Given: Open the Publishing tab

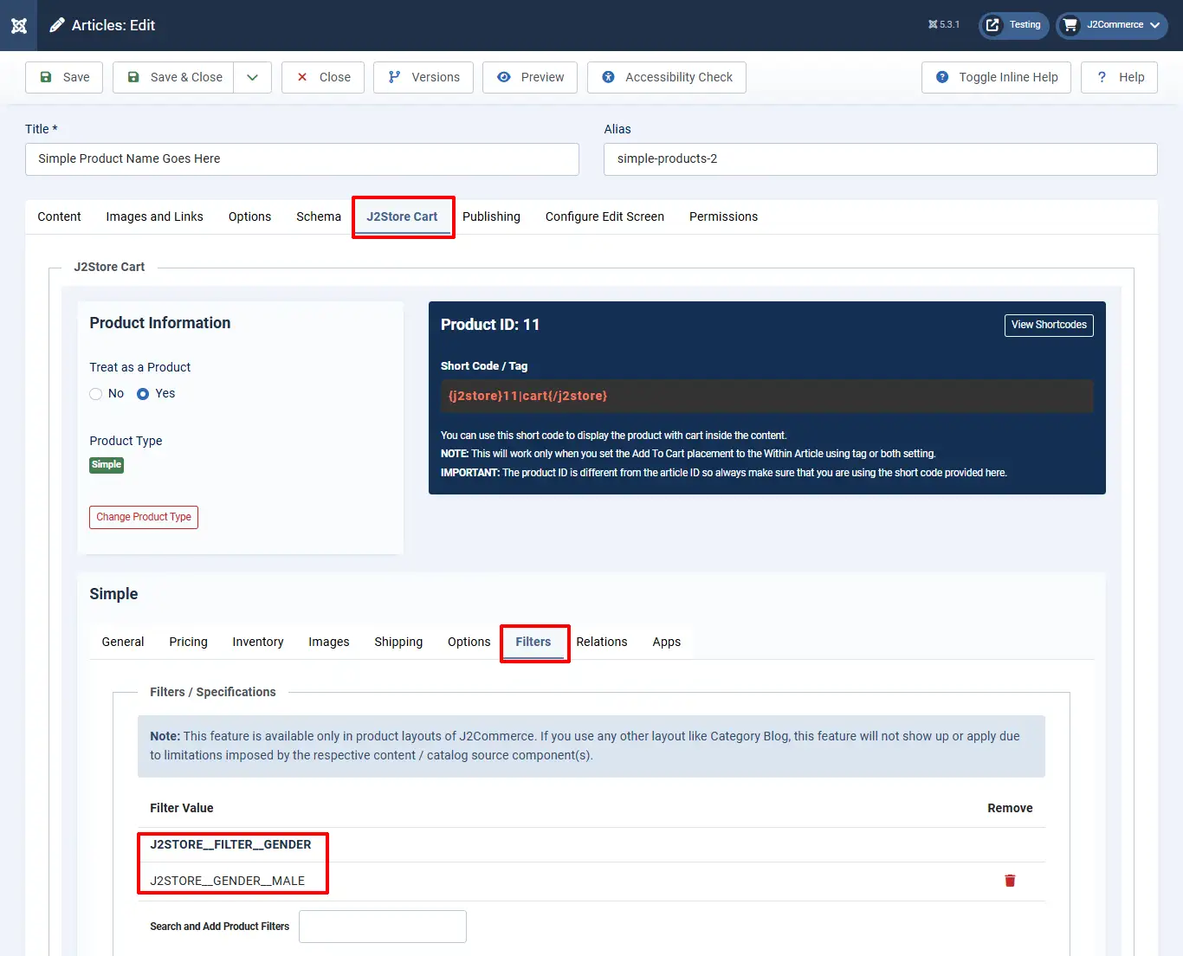Looking at the screenshot, I should (x=491, y=216).
